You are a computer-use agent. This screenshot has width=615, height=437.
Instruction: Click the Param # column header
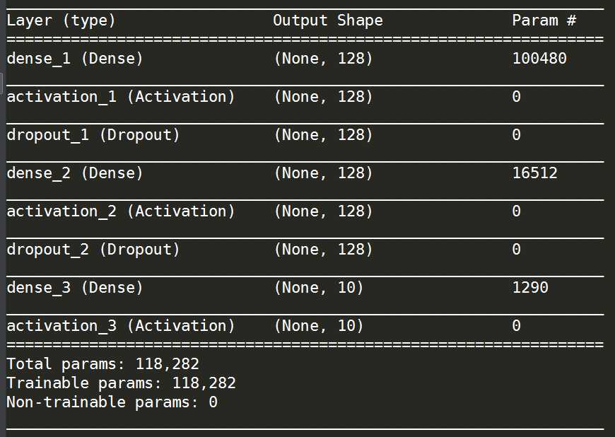point(544,20)
